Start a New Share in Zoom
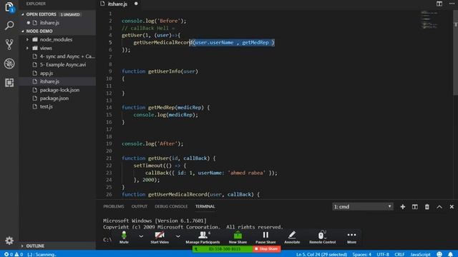This screenshot has width=458, height=257. click(x=238, y=237)
